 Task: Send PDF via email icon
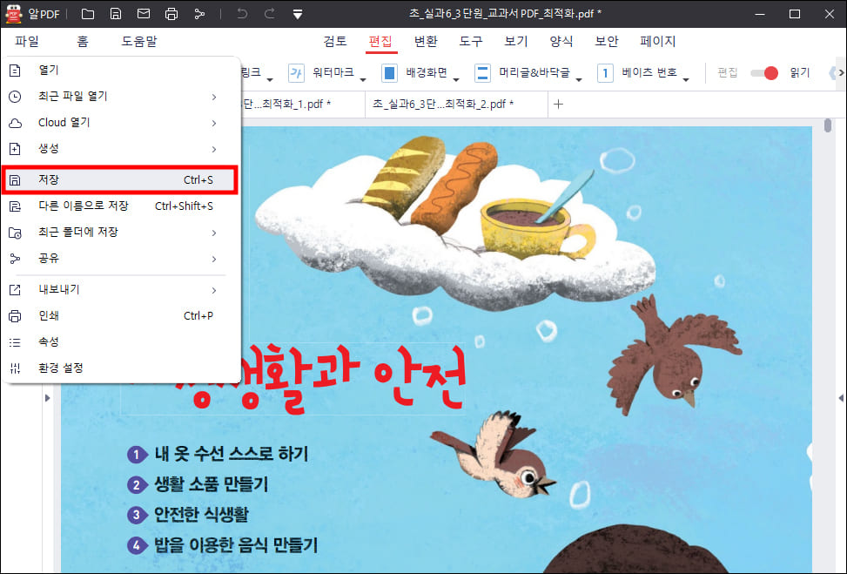pos(145,13)
